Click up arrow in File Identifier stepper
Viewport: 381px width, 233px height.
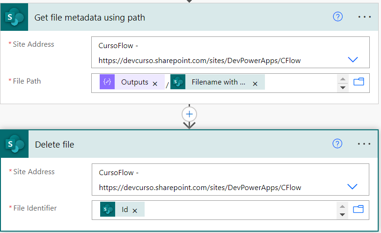click(x=342, y=206)
